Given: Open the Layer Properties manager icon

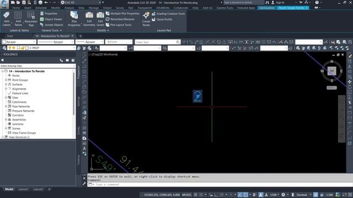Looking at the screenshot, I should coord(4,48).
